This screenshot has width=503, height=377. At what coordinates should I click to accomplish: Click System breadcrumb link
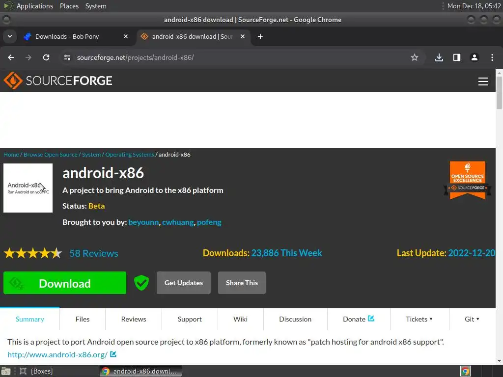point(91,155)
